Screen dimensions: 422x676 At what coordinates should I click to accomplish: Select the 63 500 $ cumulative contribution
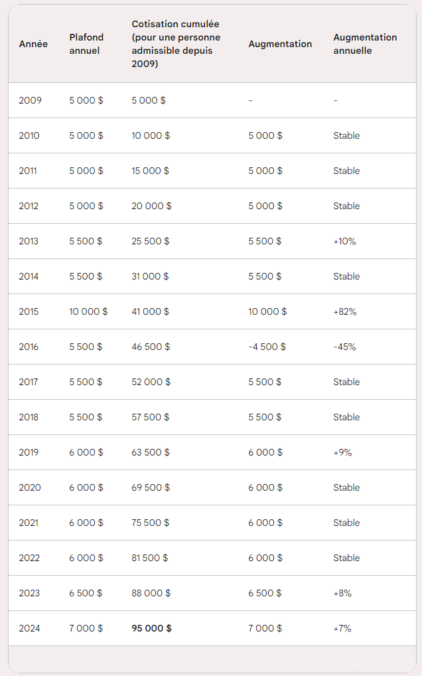coord(150,452)
